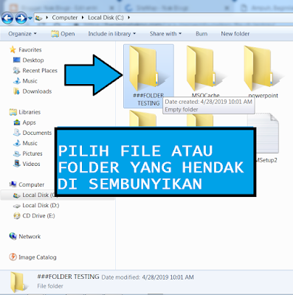The width and height of the screenshot is (293, 295).
Task: Open the recent locations dropdown arrow
Action: (x=30, y=18)
